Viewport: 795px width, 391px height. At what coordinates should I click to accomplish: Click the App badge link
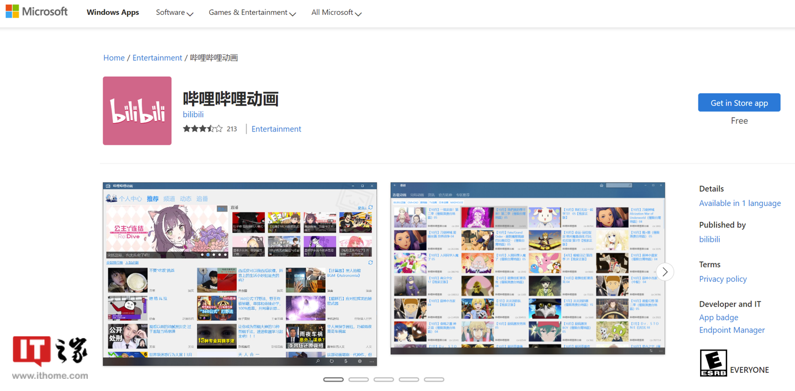[718, 317]
